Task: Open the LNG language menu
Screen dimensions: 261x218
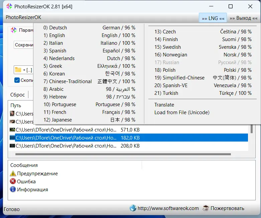Action: (213, 18)
